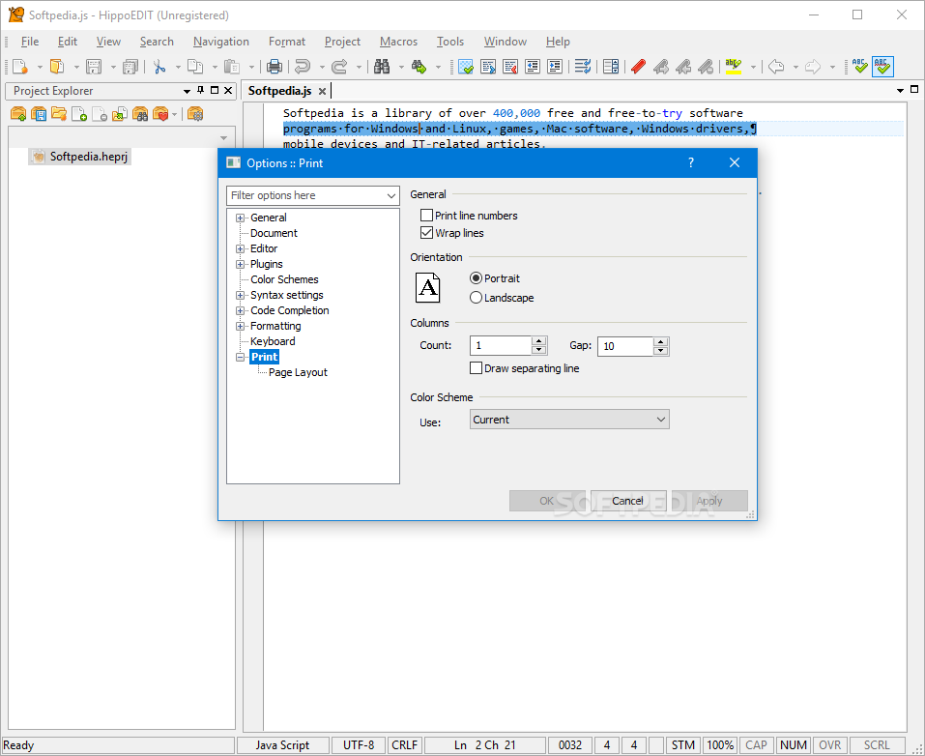Image resolution: width=925 pixels, height=756 pixels.
Task: Expand the Syntax settings tree node
Action: [240, 295]
